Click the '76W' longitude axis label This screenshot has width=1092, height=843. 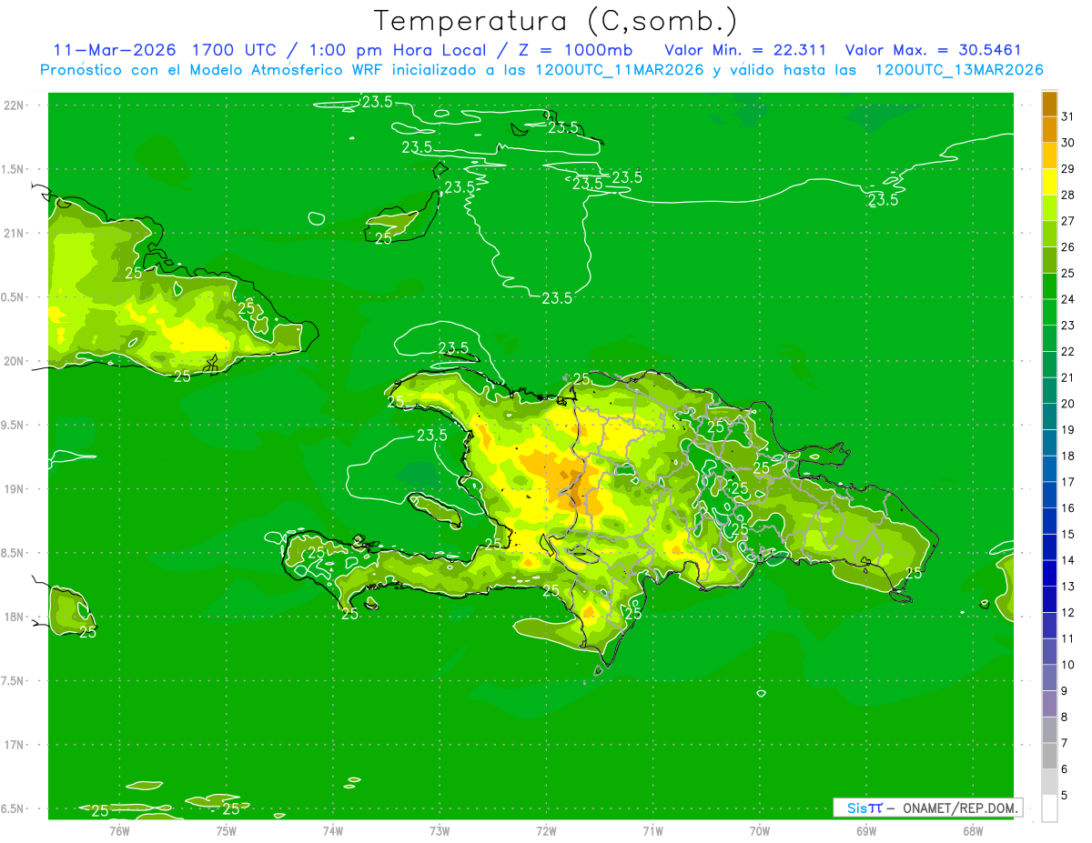point(119,830)
